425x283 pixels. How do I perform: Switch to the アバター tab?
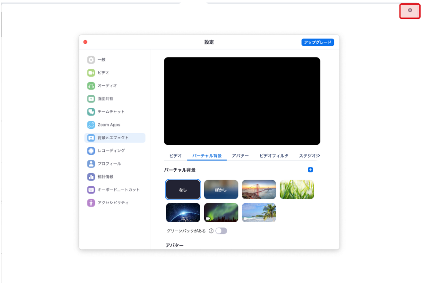[240, 156]
